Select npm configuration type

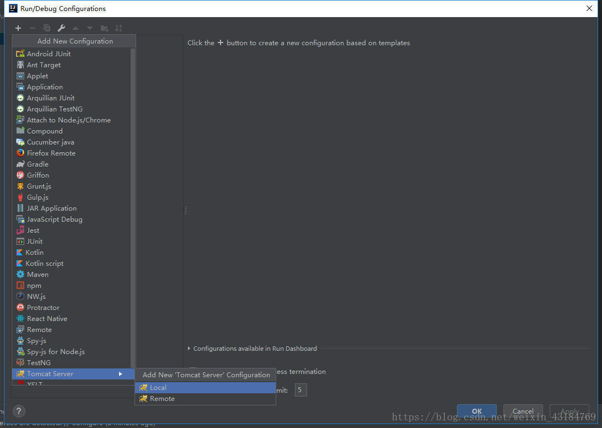point(72,286)
